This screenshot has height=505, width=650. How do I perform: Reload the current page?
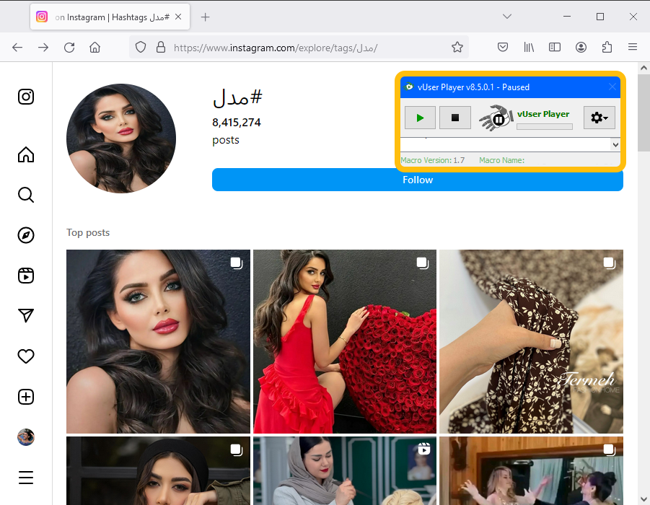coord(69,48)
